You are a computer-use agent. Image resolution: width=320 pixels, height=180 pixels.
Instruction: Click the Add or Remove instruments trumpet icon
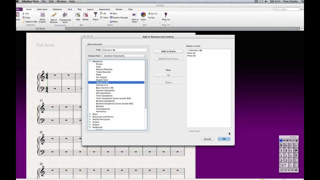pyautogui.click(x=53, y=15)
